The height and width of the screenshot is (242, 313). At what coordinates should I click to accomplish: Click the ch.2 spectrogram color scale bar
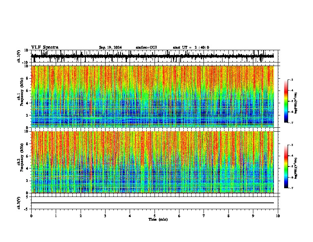pos(286,166)
